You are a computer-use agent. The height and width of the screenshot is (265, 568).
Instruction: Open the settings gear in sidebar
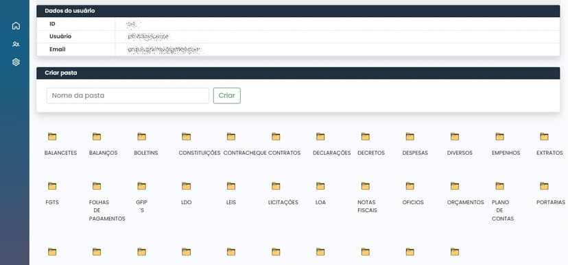tap(16, 62)
